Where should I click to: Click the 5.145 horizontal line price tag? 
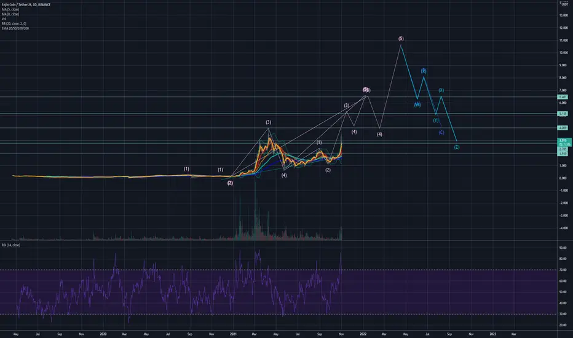pyautogui.click(x=563, y=114)
